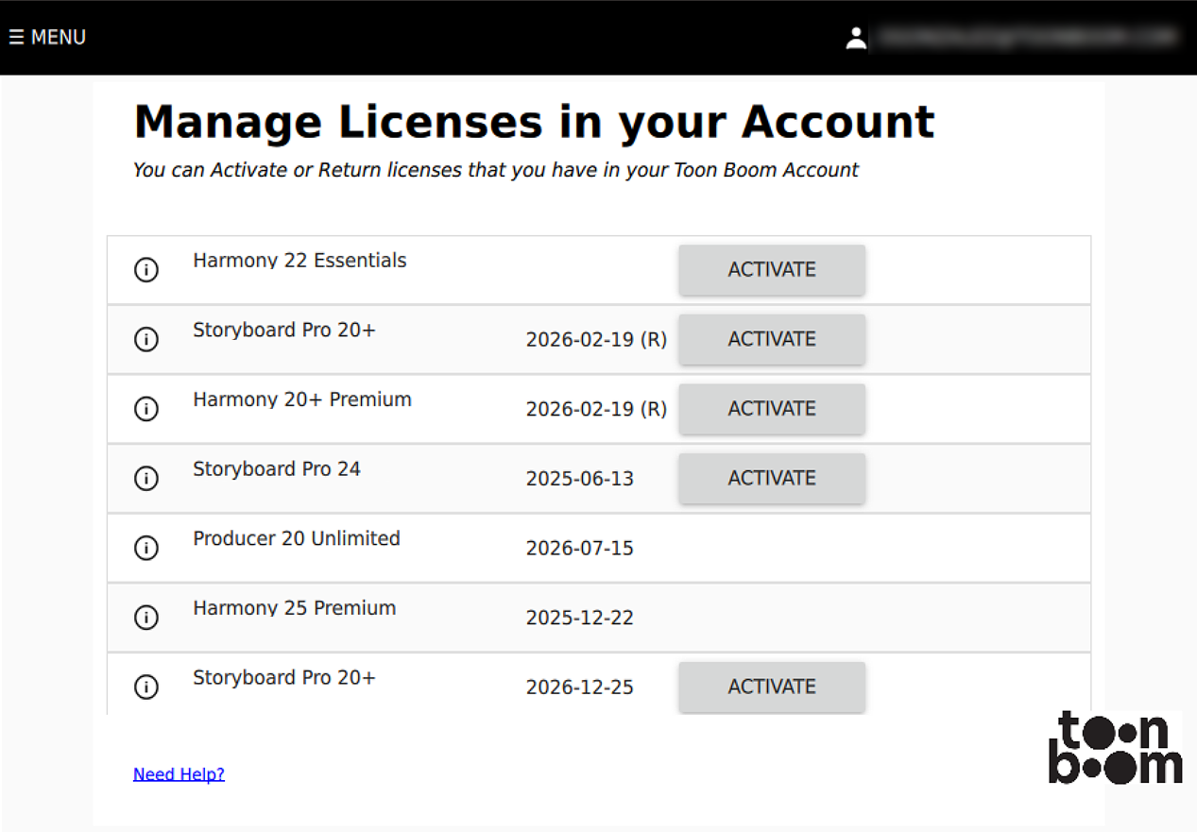This screenshot has height=832, width=1197.
Task: Open the Need Help? link
Action: [179, 774]
